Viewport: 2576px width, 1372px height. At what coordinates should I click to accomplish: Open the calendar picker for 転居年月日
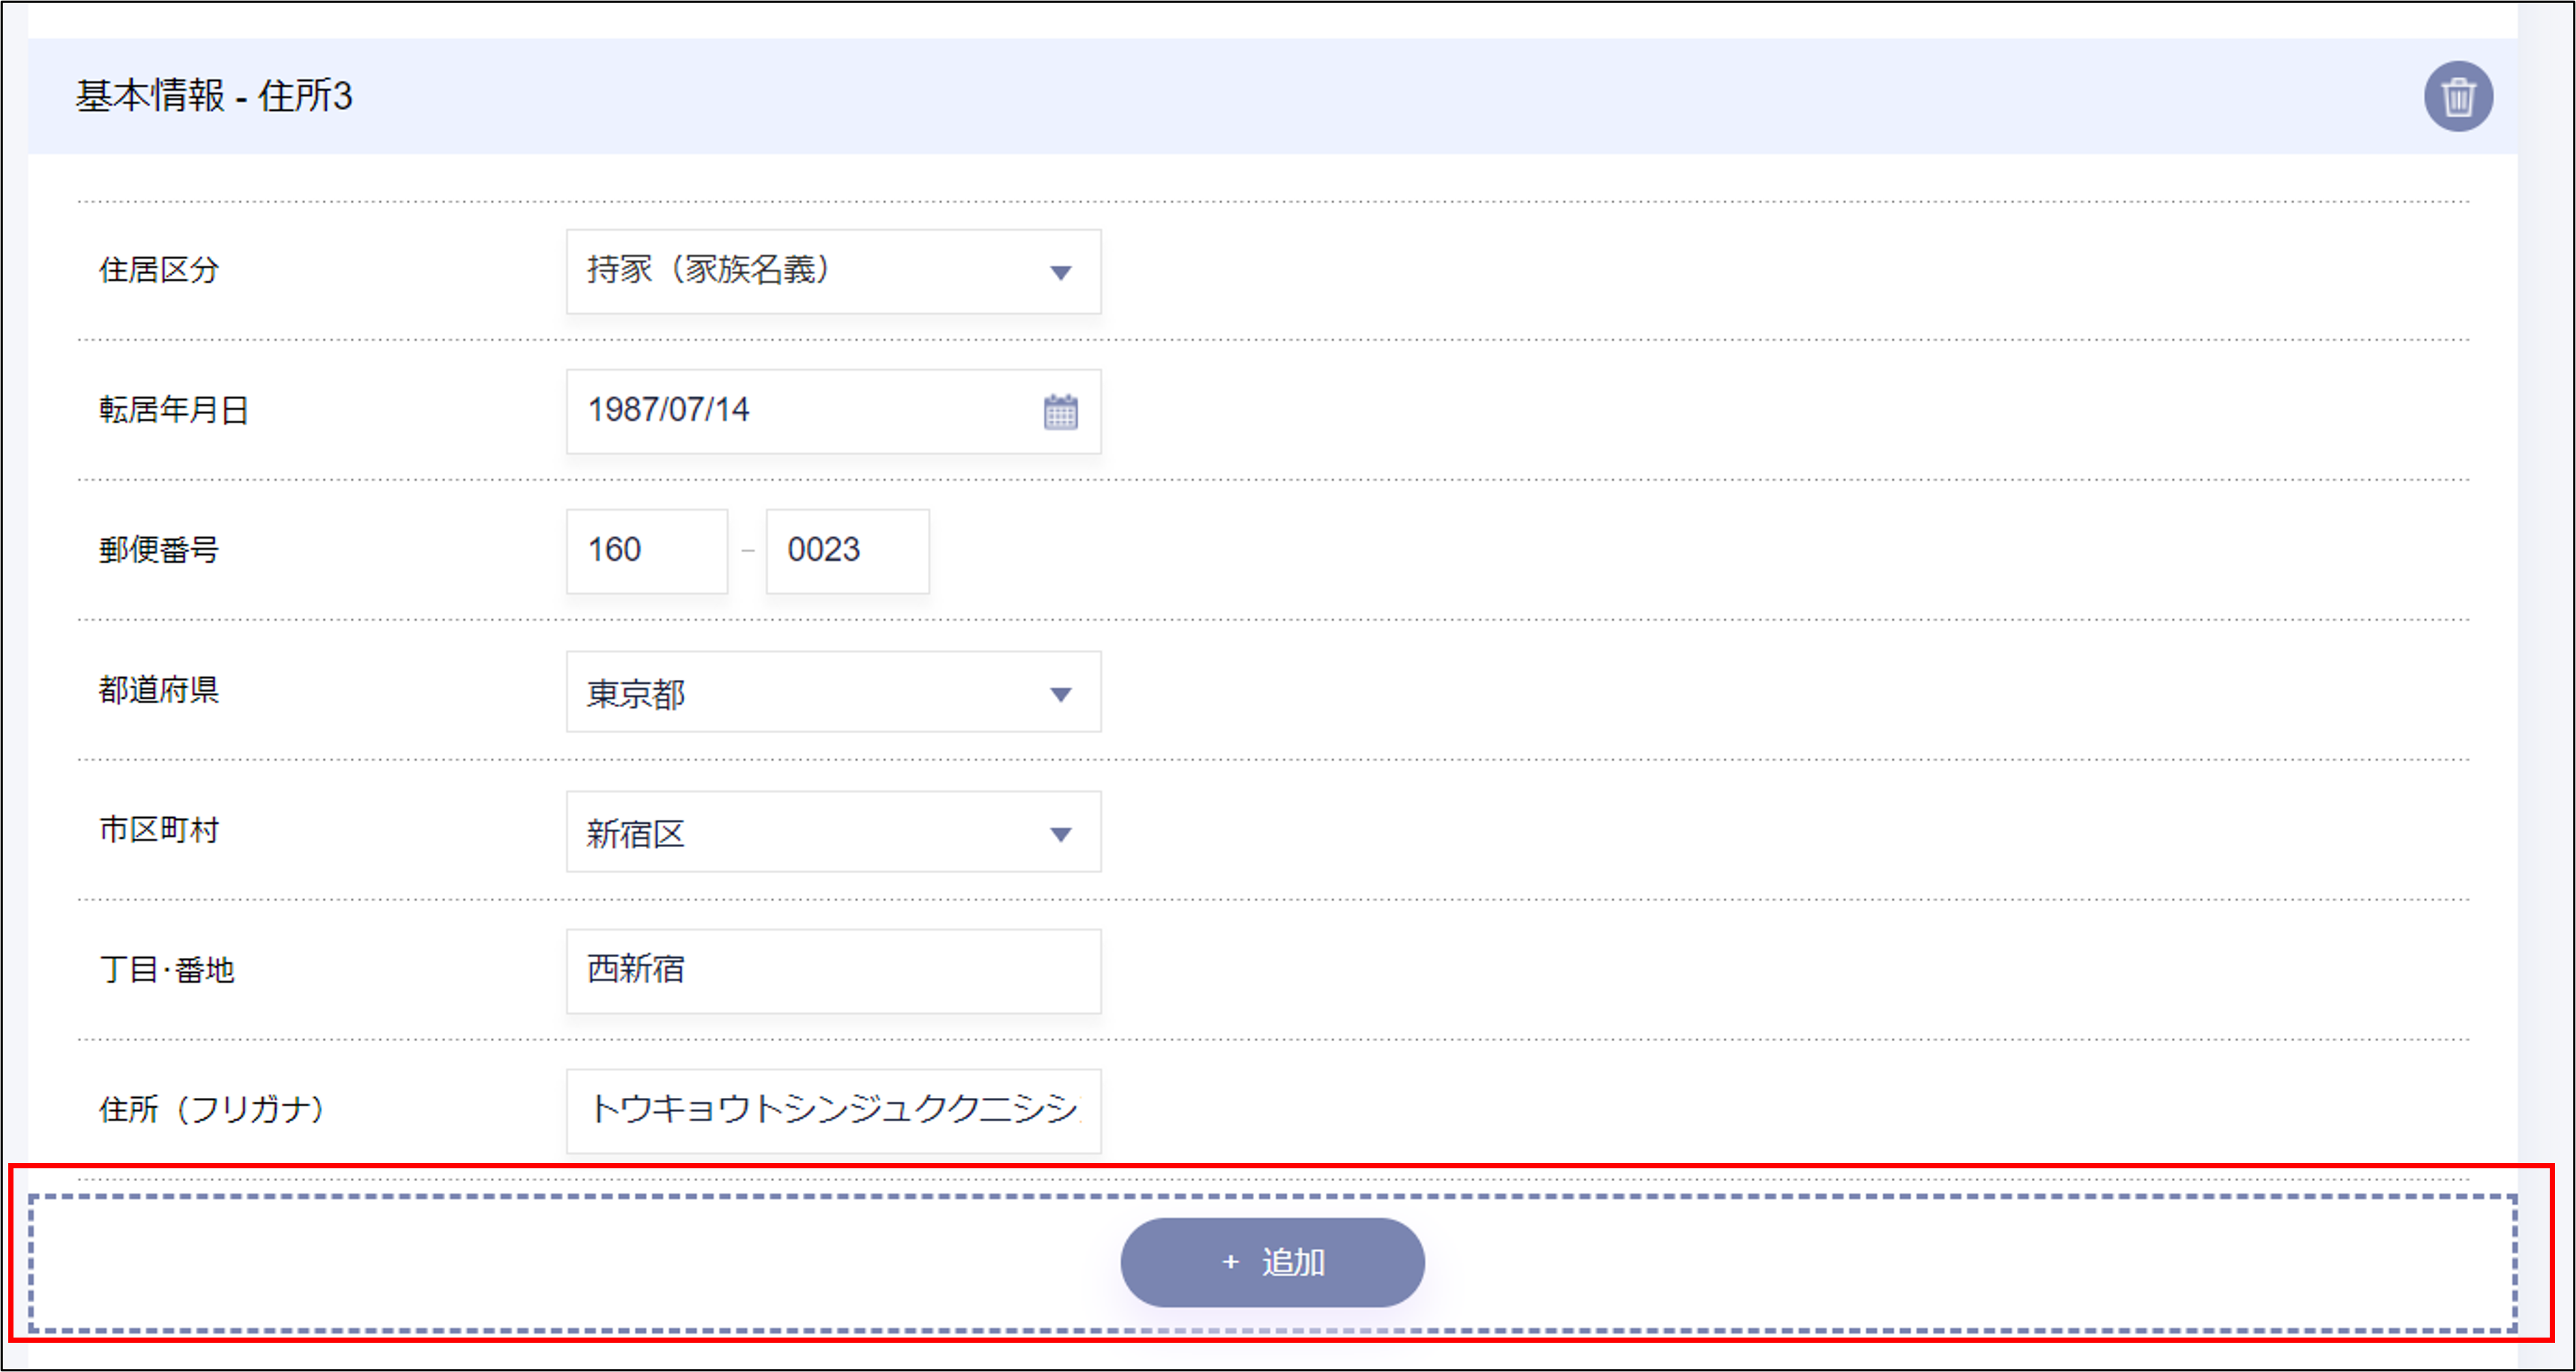point(1060,412)
